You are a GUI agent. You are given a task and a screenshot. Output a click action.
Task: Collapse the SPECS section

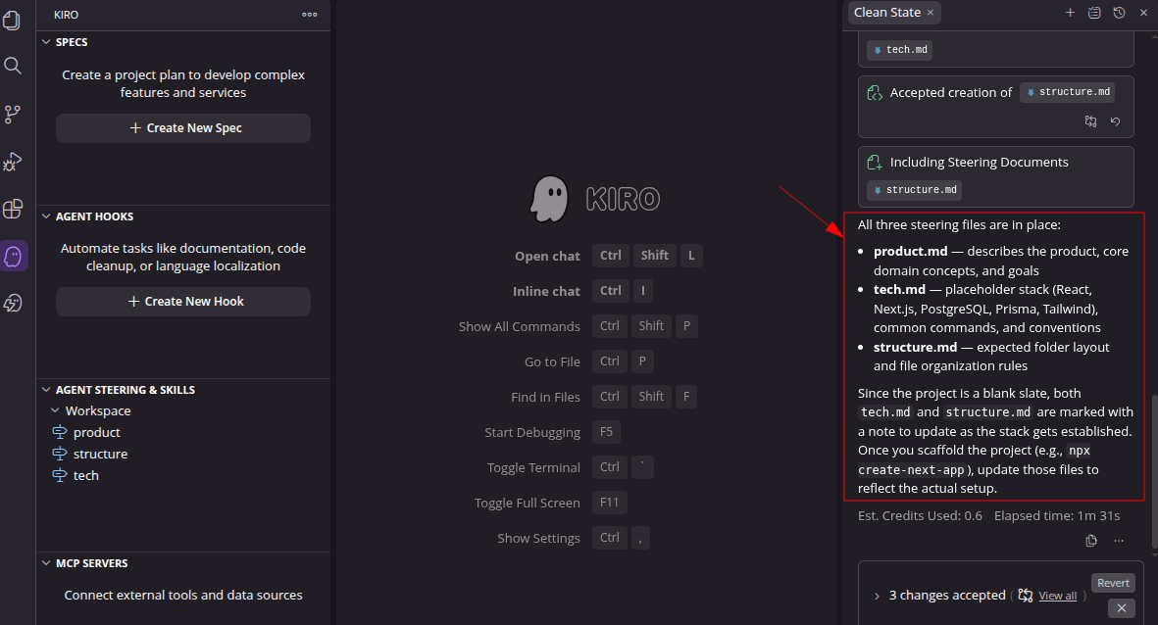(x=46, y=42)
